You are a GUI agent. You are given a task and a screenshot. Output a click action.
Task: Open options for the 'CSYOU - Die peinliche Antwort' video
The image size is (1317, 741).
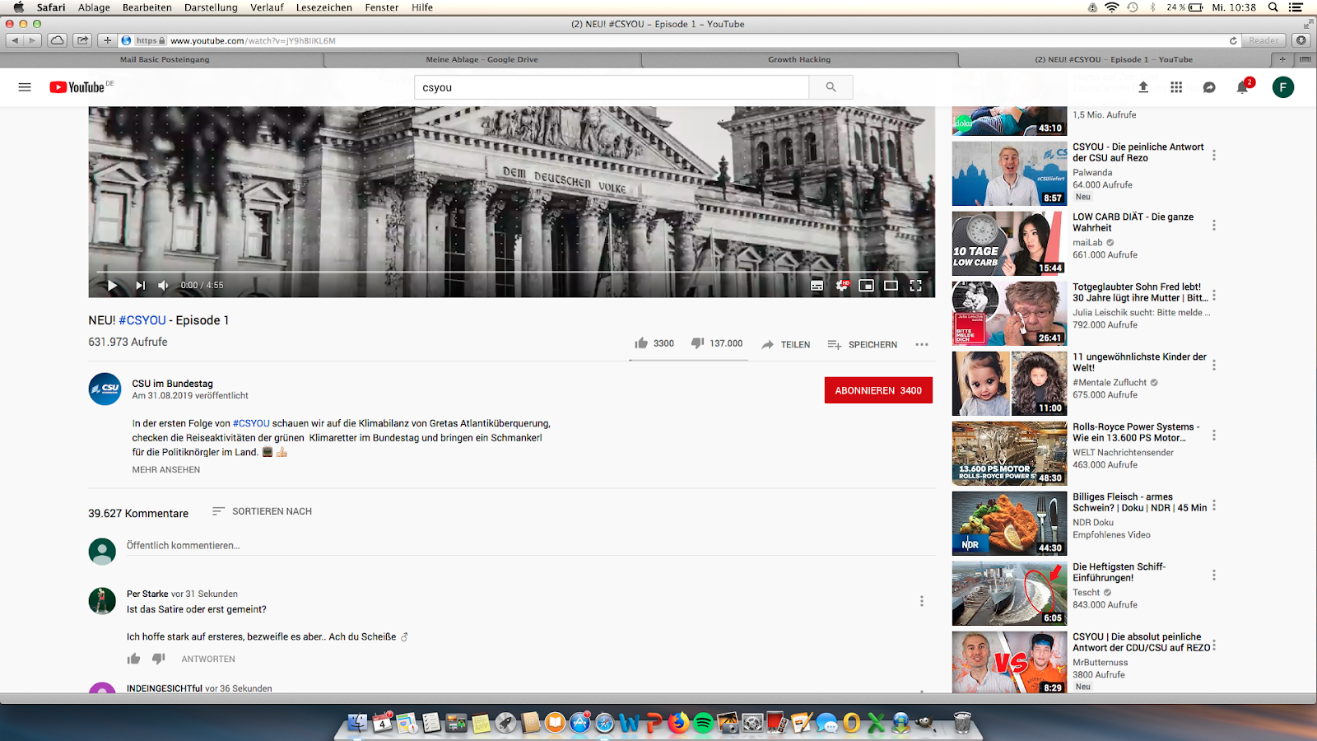[1214, 155]
